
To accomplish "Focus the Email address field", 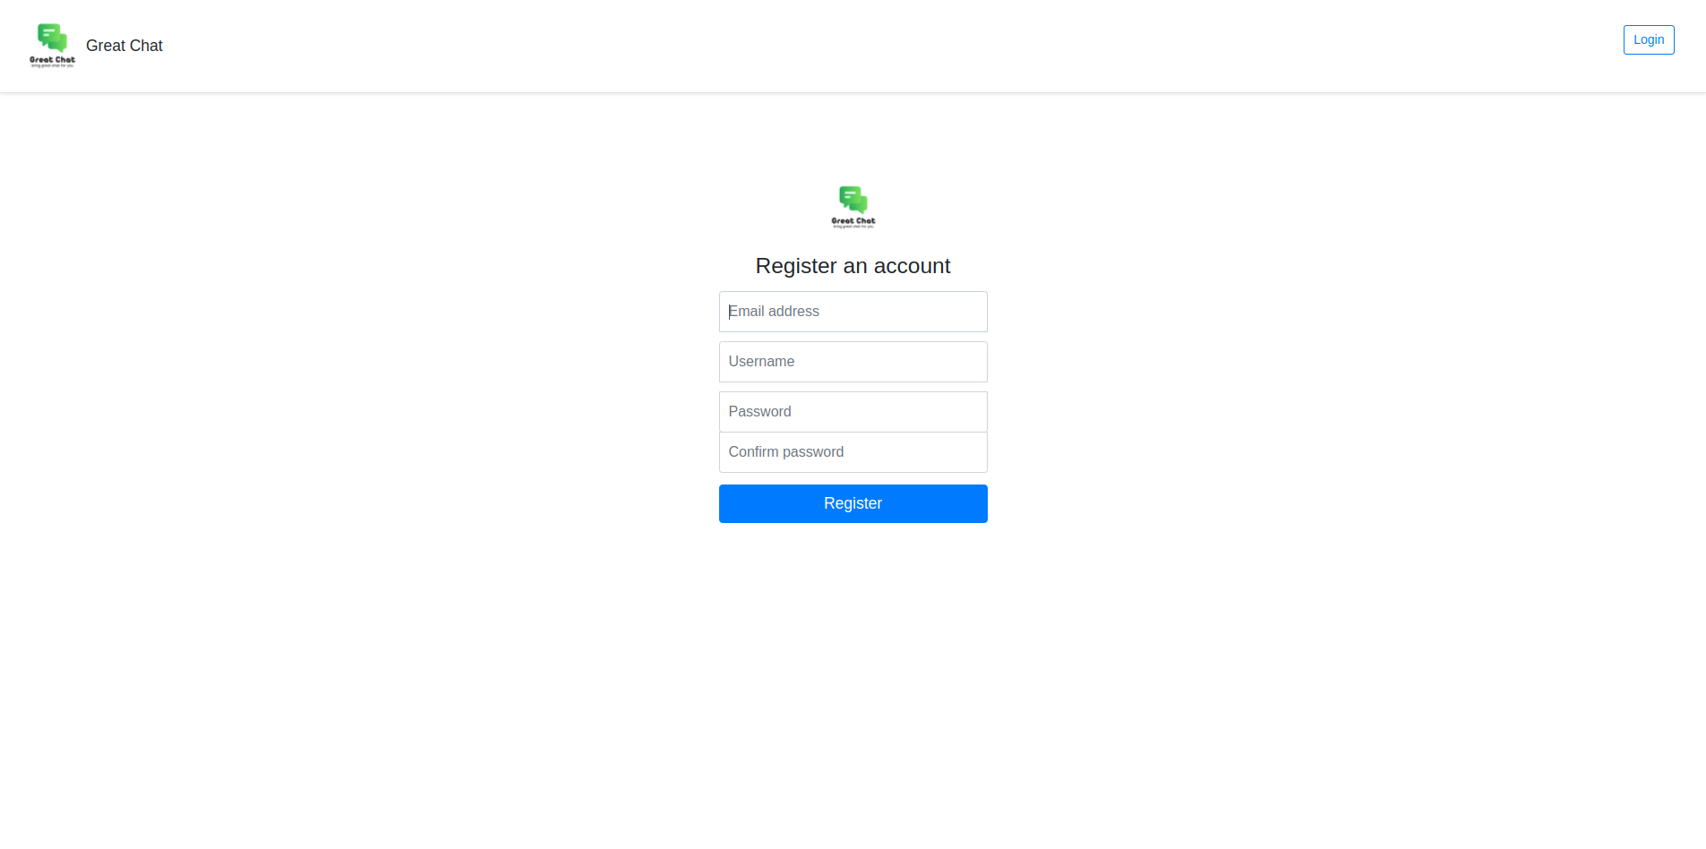I will click(x=853, y=312).
